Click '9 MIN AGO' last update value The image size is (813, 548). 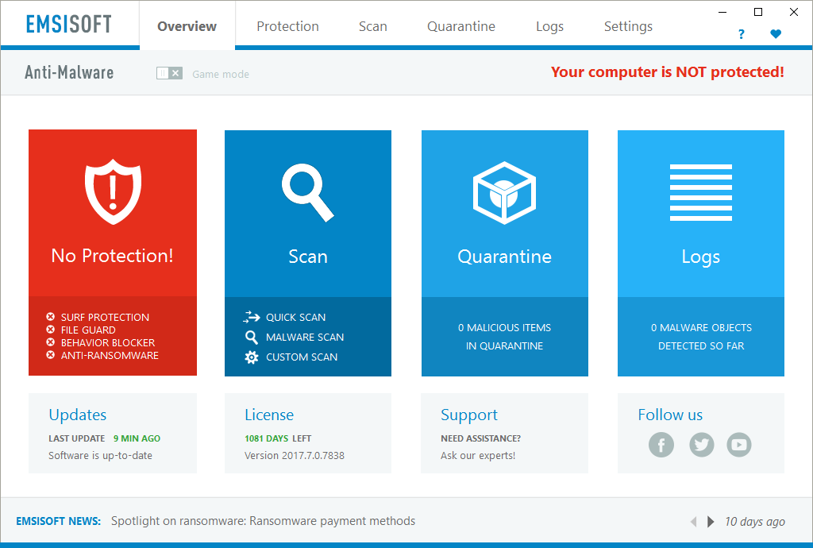137,438
